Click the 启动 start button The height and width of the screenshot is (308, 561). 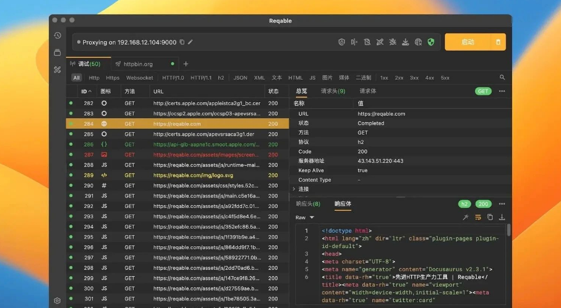[x=467, y=42]
